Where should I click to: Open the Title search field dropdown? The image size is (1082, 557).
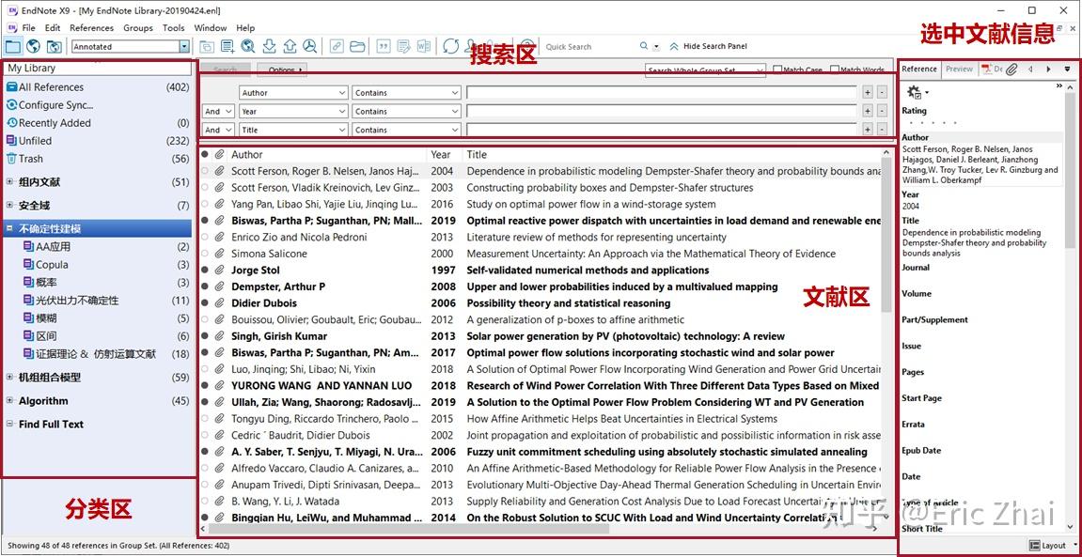coord(293,130)
